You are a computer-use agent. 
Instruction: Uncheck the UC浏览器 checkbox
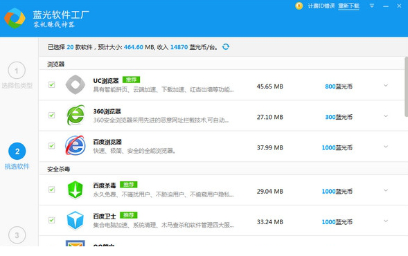coord(51,84)
